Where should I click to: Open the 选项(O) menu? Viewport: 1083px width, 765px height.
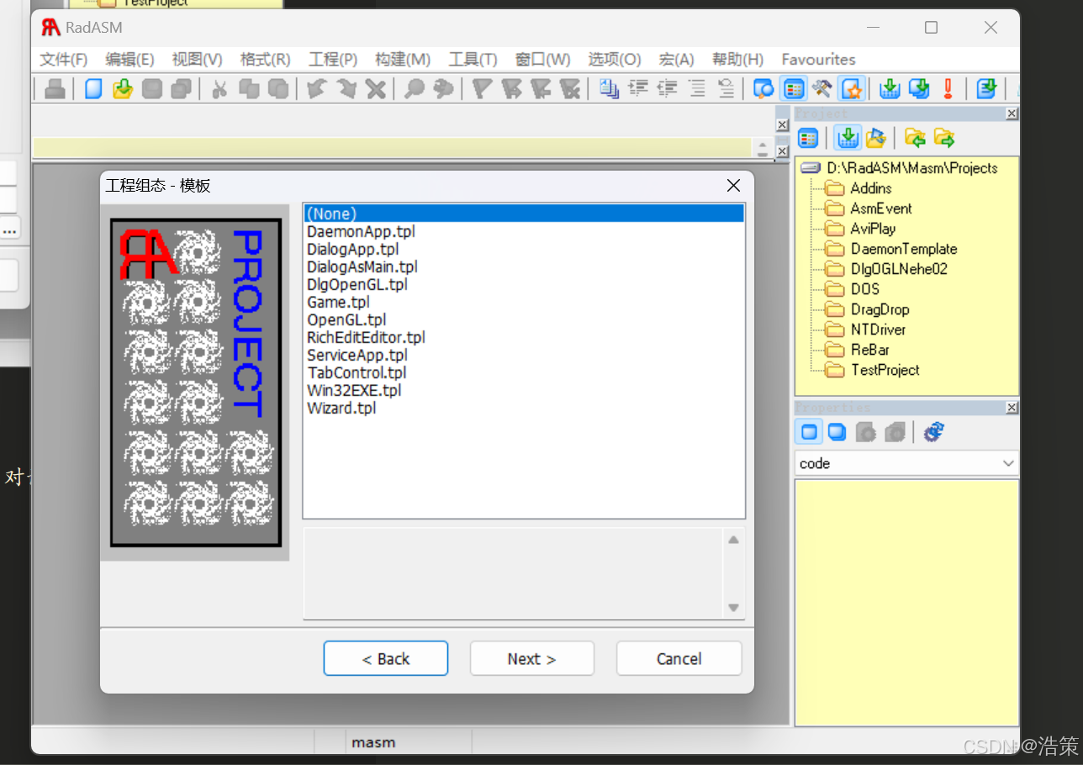(614, 60)
